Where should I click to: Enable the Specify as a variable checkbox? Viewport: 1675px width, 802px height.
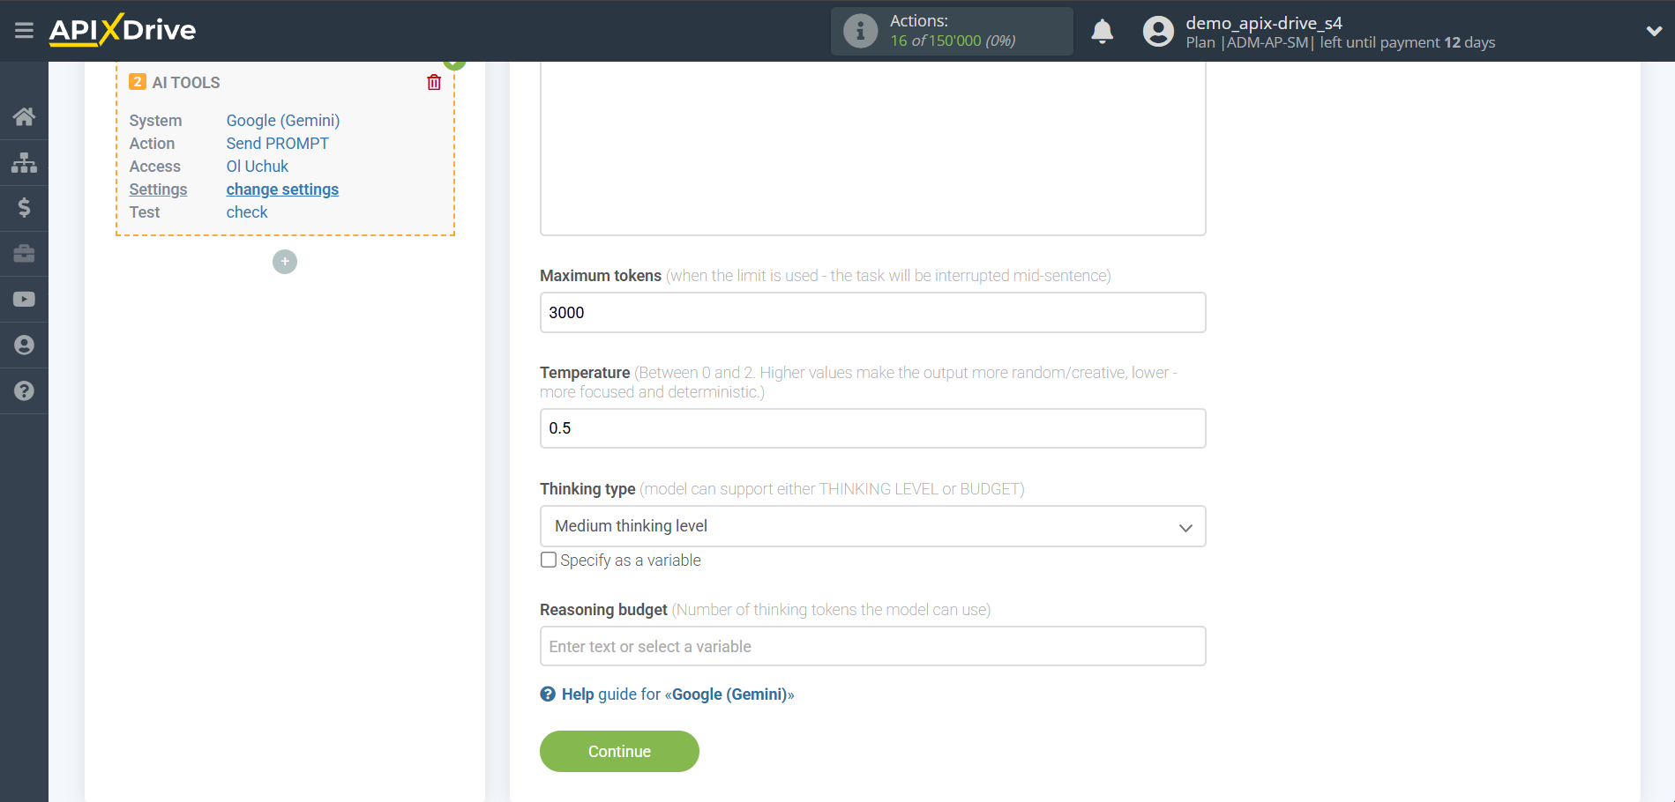[549, 561]
